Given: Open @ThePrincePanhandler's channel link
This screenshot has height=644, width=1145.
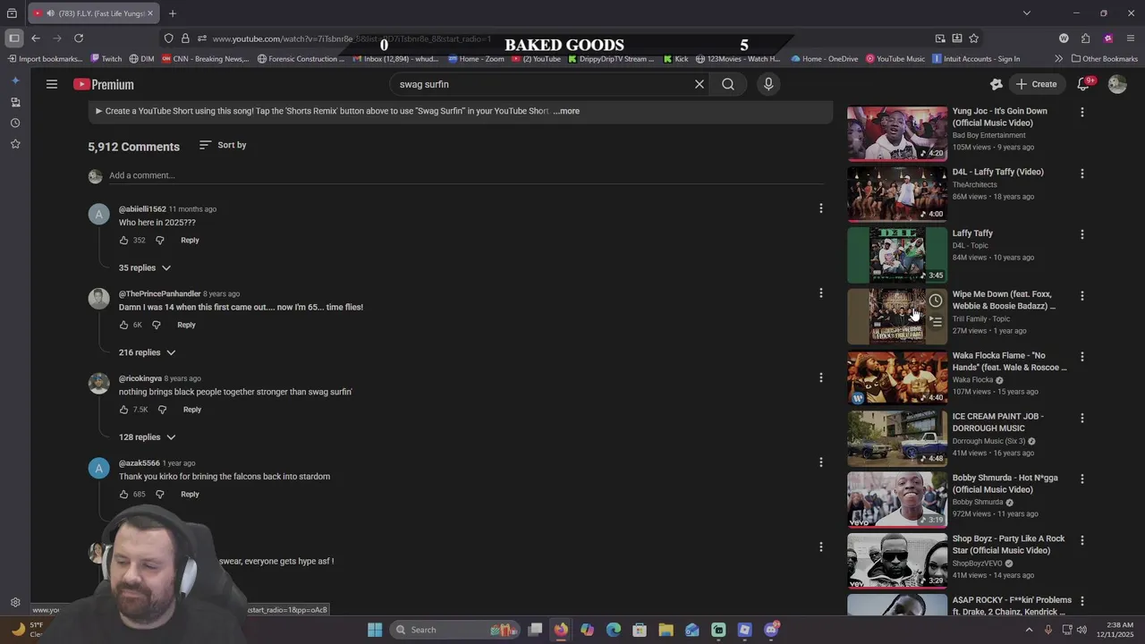Looking at the screenshot, I should pos(160,294).
